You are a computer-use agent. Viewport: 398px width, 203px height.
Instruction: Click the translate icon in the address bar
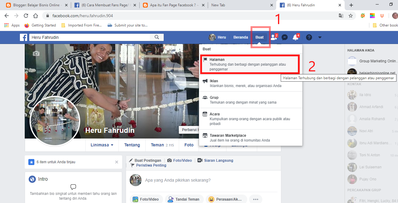pyautogui.click(x=341, y=15)
